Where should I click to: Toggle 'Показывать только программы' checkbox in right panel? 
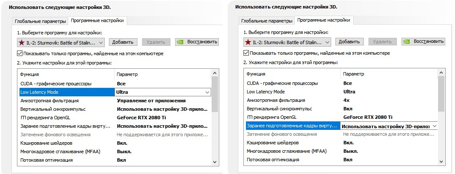[x=246, y=53]
